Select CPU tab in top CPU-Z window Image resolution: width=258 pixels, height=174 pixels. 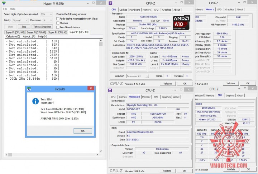click(114, 10)
